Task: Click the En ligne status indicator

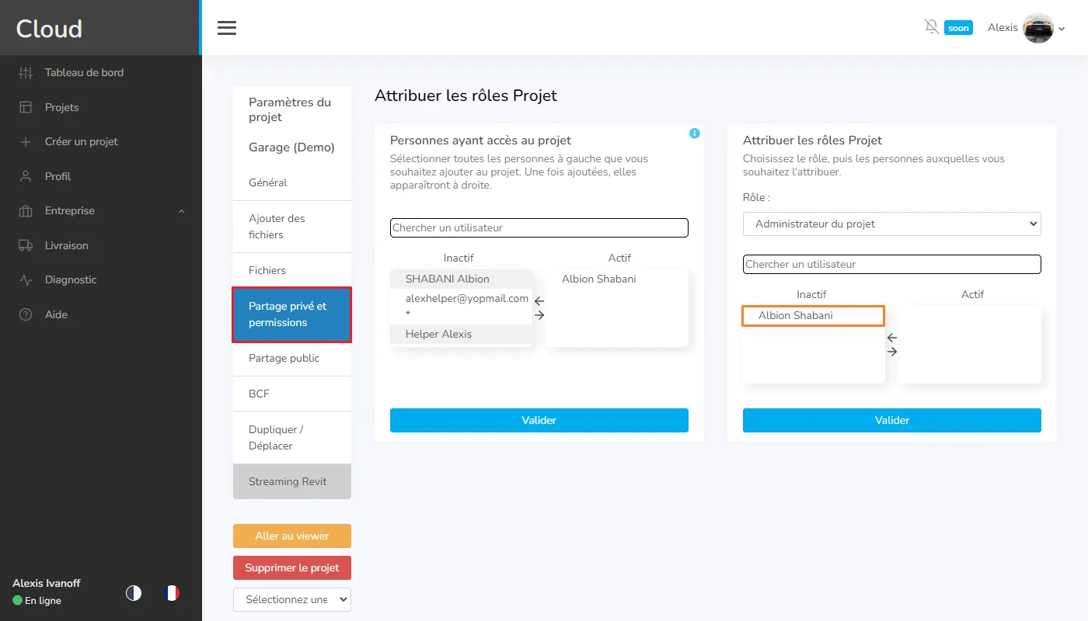Action: [37, 601]
